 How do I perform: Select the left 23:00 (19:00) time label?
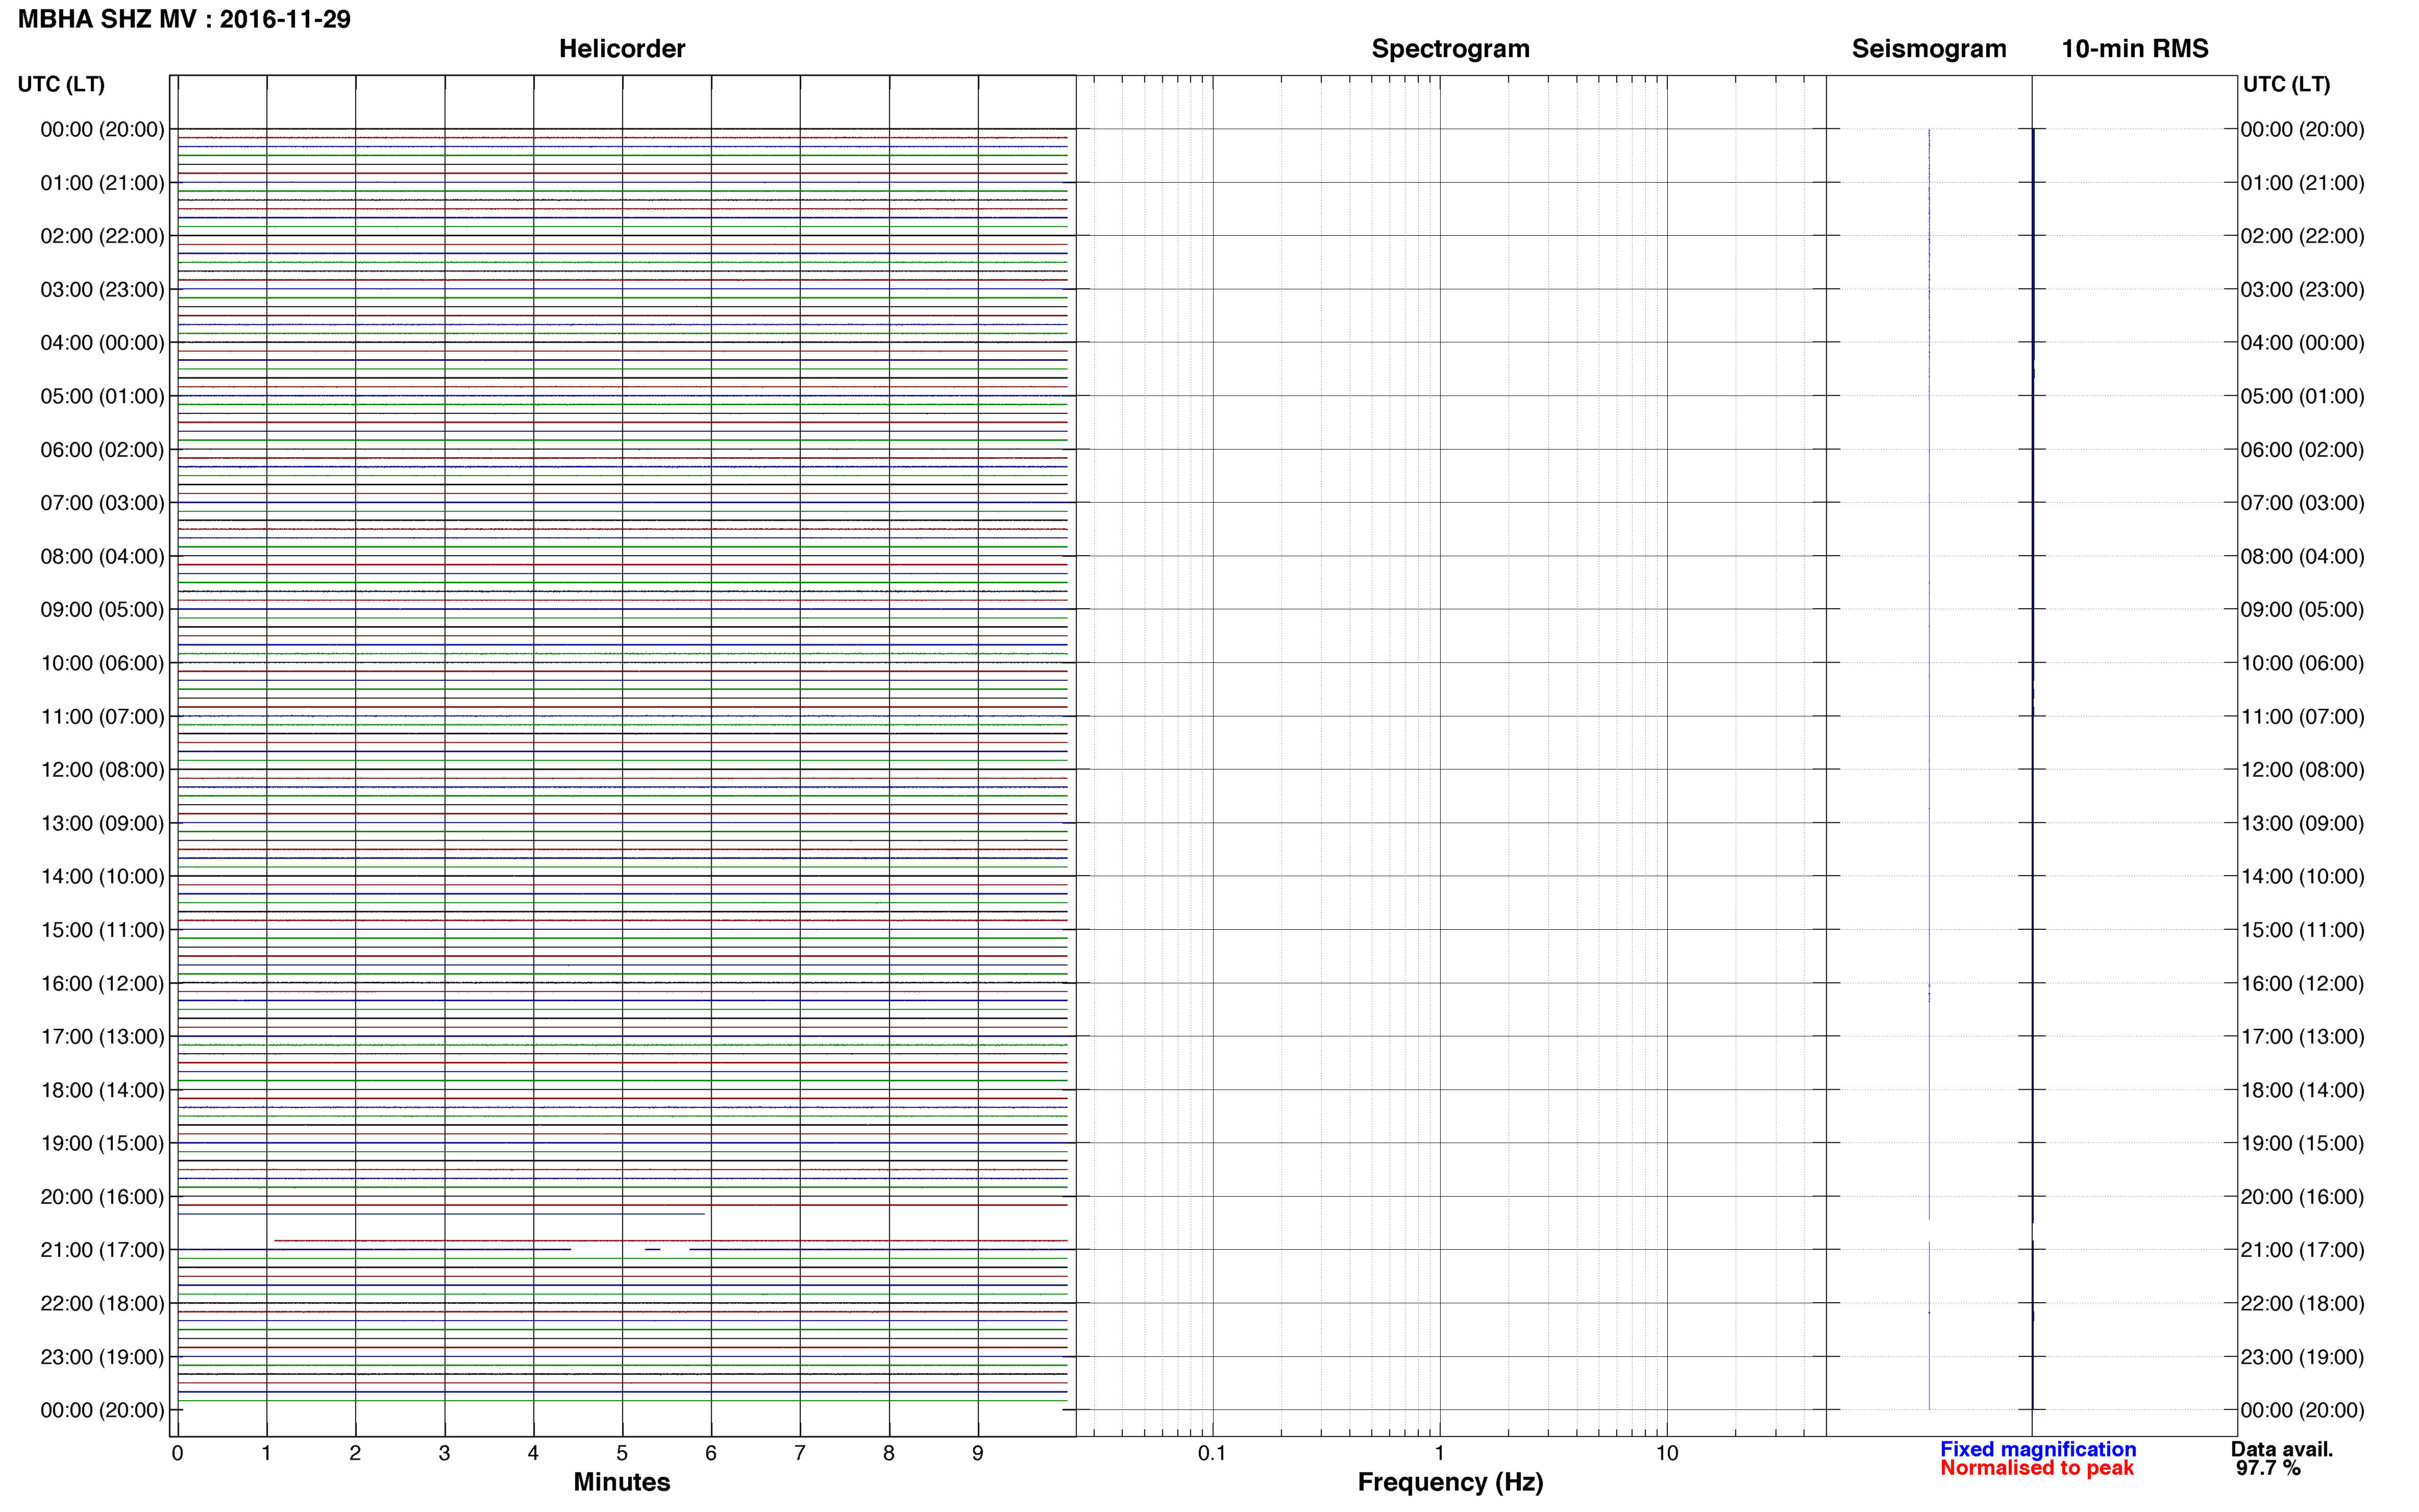pyautogui.click(x=102, y=1357)
